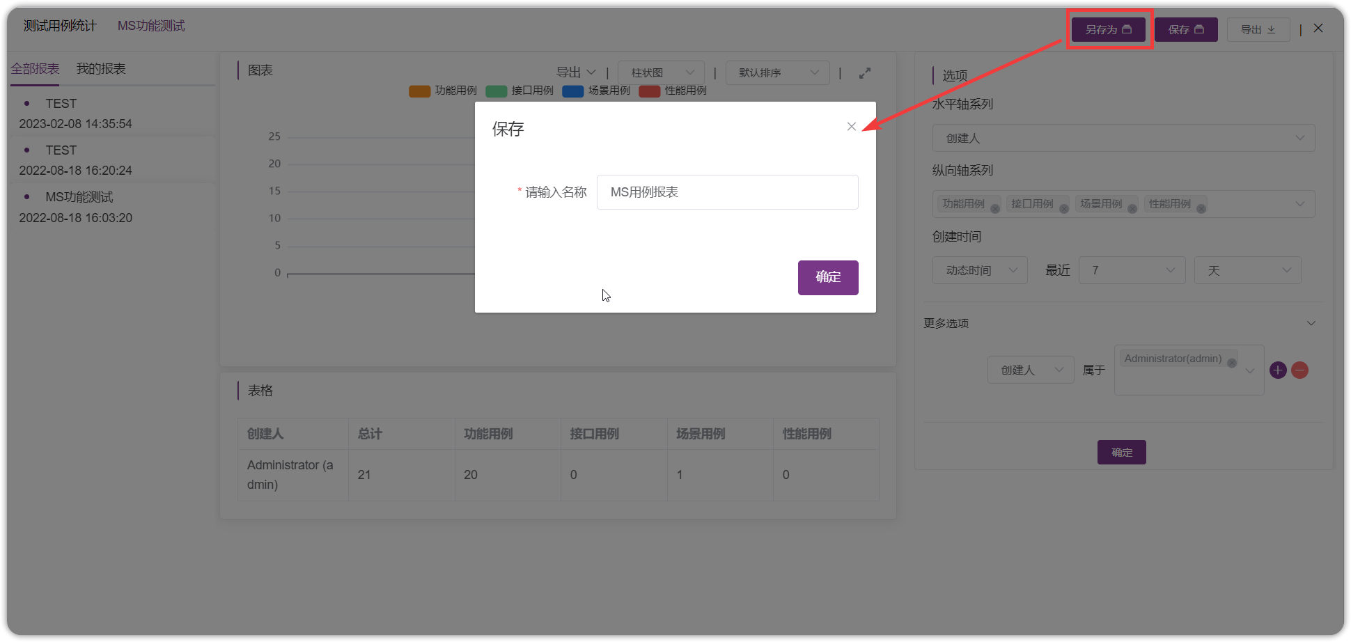Add a filter condition with plus icon
The width and height of the screenshot is (1351, 642).
point(1278,370)
